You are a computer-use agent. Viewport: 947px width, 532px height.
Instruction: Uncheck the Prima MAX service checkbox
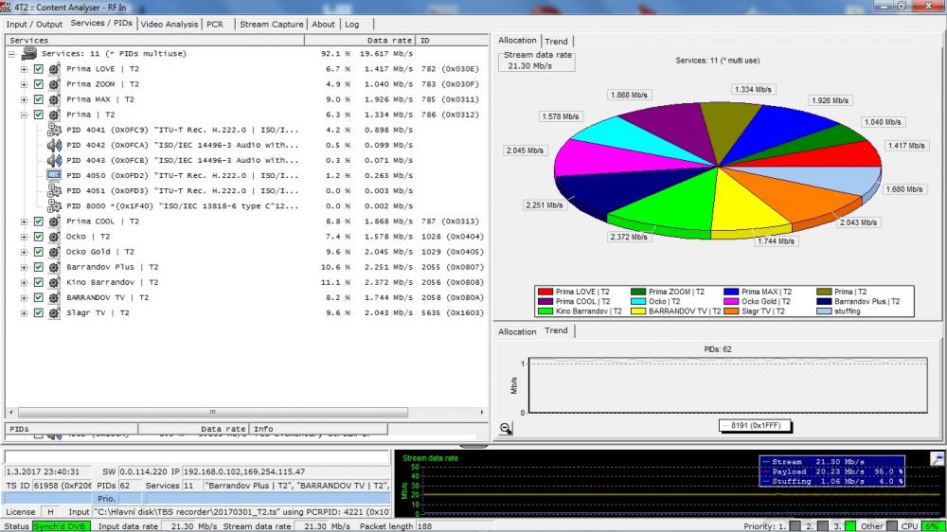(x=39, y=99)
